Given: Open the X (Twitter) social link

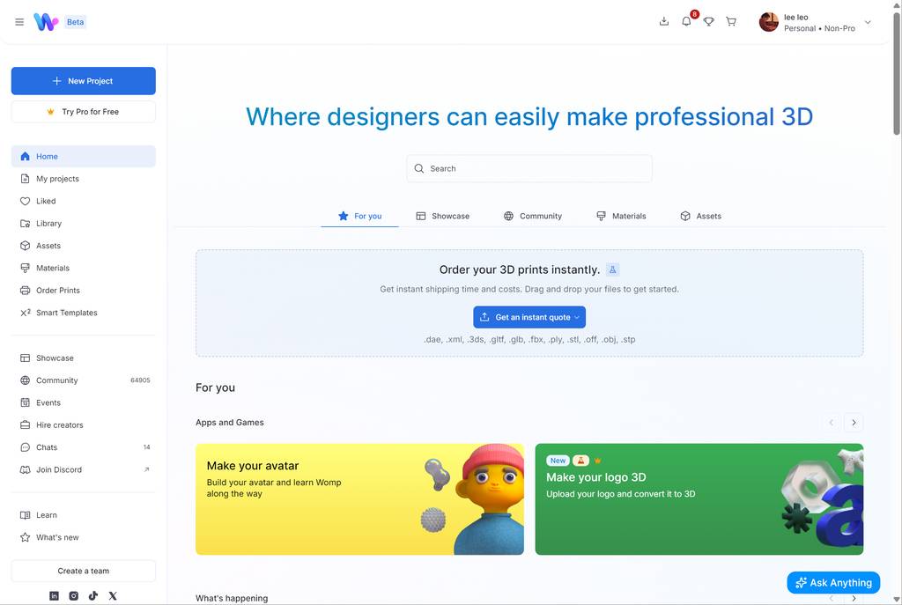Looking at the screenshot, I should point(113,596).
